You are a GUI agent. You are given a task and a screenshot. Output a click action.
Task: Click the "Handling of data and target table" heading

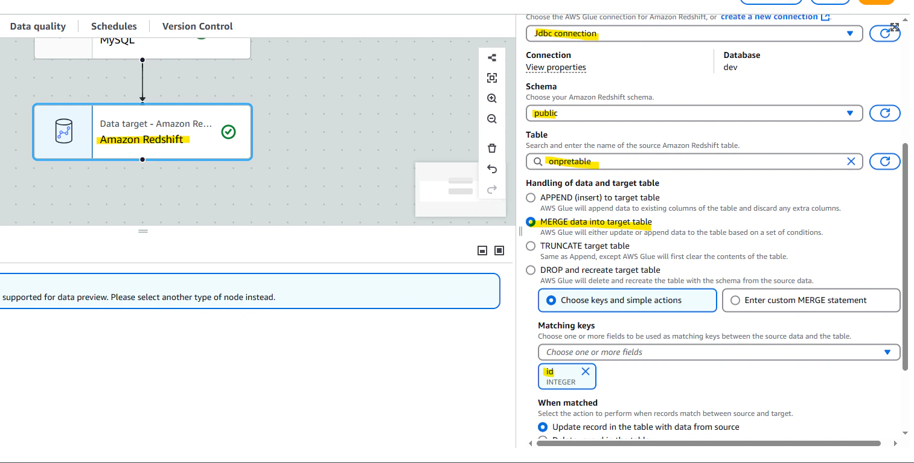click(x=592, y=183)
